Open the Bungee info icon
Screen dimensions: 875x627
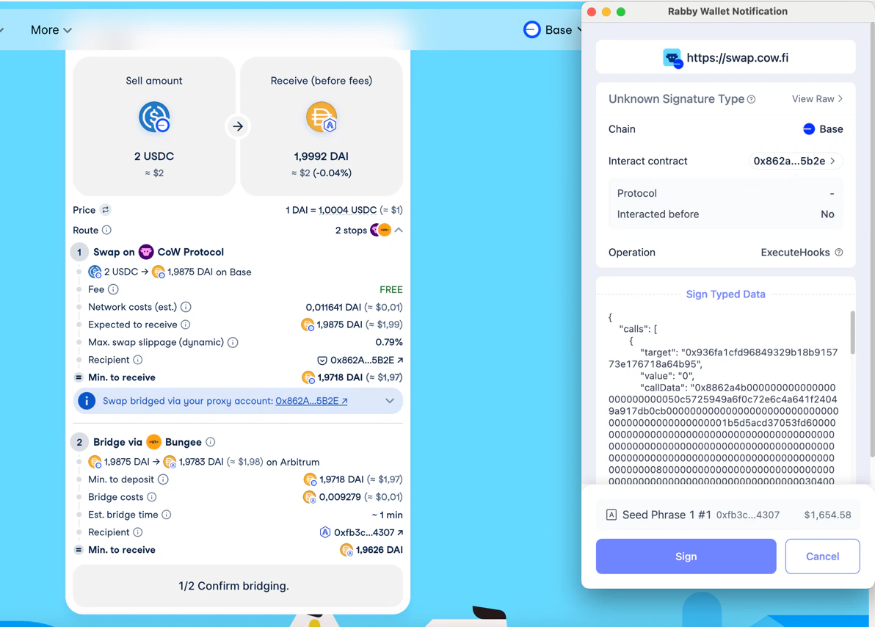(211, 442)
